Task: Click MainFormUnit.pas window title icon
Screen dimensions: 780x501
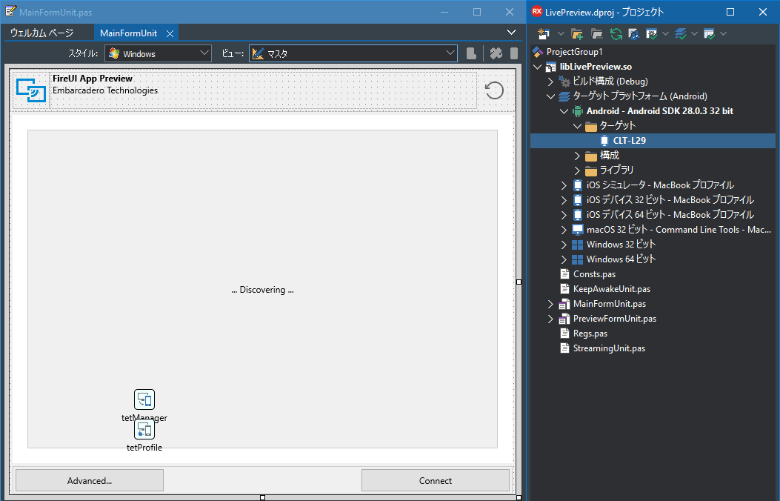Action: (x=10, y=11)
